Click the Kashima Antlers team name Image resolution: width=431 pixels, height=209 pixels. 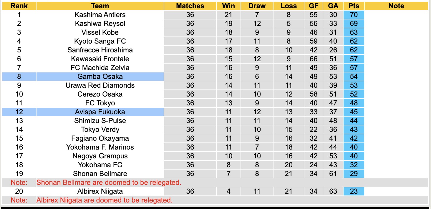pos(100,15)
